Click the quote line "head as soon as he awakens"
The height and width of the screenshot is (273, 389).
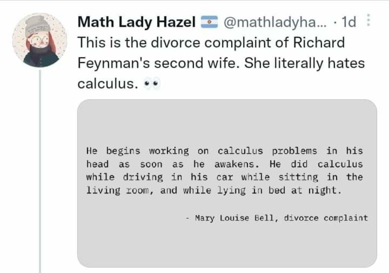pos(224,164)
